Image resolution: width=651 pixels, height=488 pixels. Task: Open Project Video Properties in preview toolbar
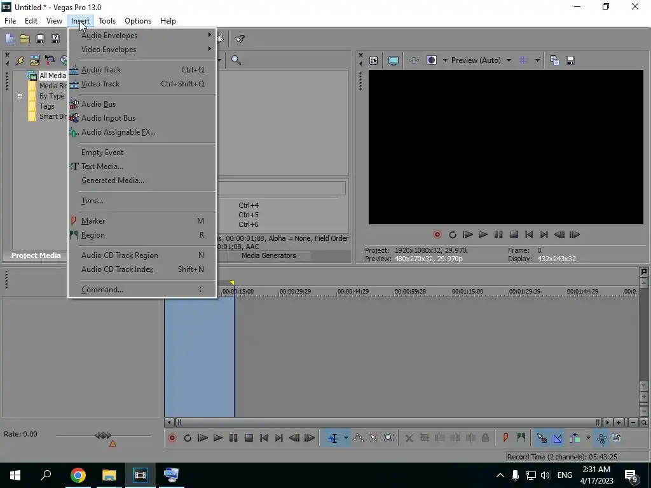click(x=373, y=60)
